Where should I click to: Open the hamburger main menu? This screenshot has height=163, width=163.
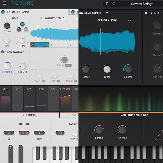point(5,3)
